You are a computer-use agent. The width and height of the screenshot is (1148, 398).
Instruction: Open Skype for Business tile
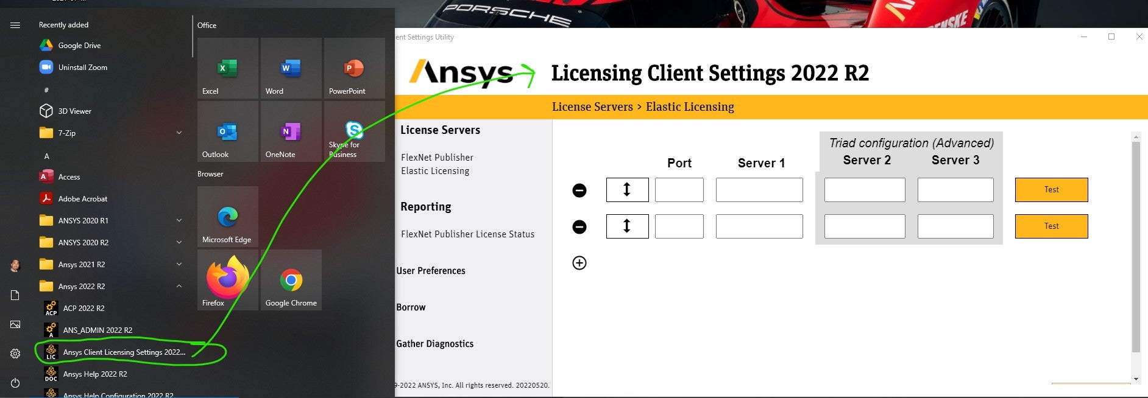(355, 131)
